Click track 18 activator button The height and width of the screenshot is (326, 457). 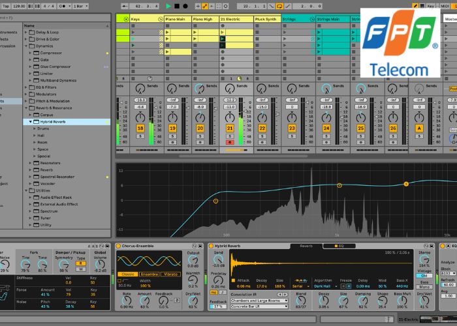click(x=140, y=128)
